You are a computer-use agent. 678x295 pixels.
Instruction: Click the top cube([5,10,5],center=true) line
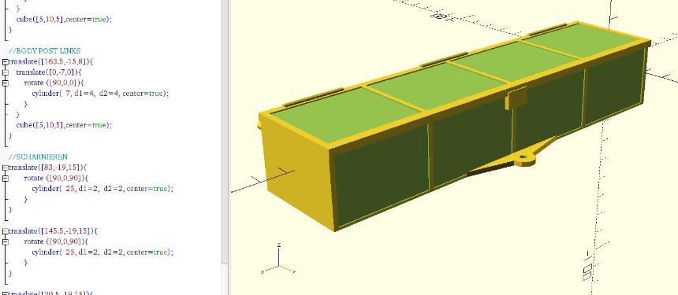[x=64, y=20]
